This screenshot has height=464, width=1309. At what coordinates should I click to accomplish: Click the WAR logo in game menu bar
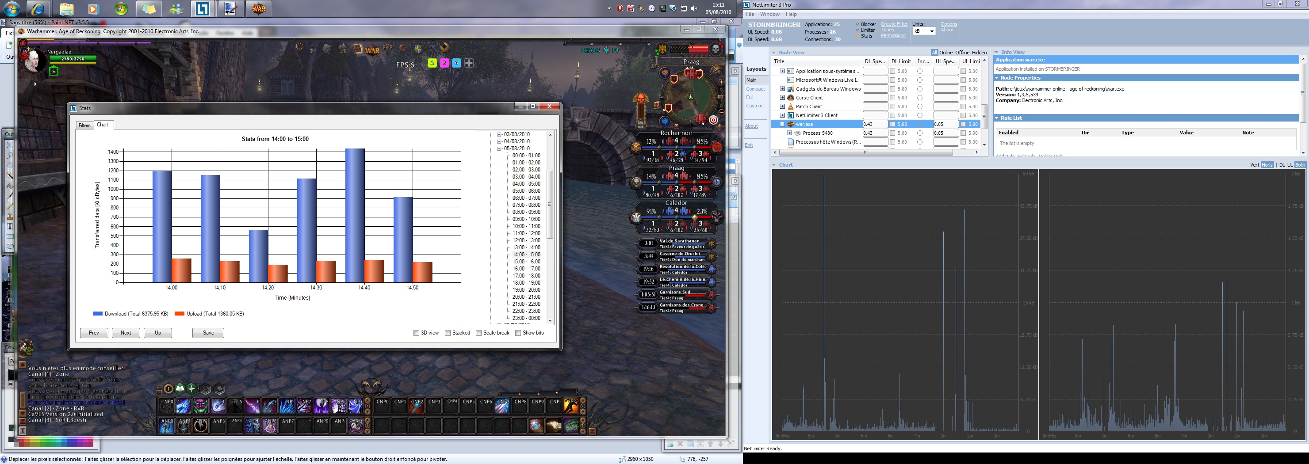point(372,50)
